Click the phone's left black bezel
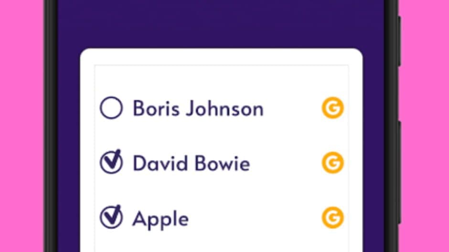449x252 pixels. point(51,126)
